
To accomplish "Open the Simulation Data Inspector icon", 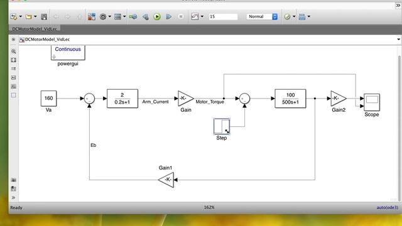I will pos(195,17).
